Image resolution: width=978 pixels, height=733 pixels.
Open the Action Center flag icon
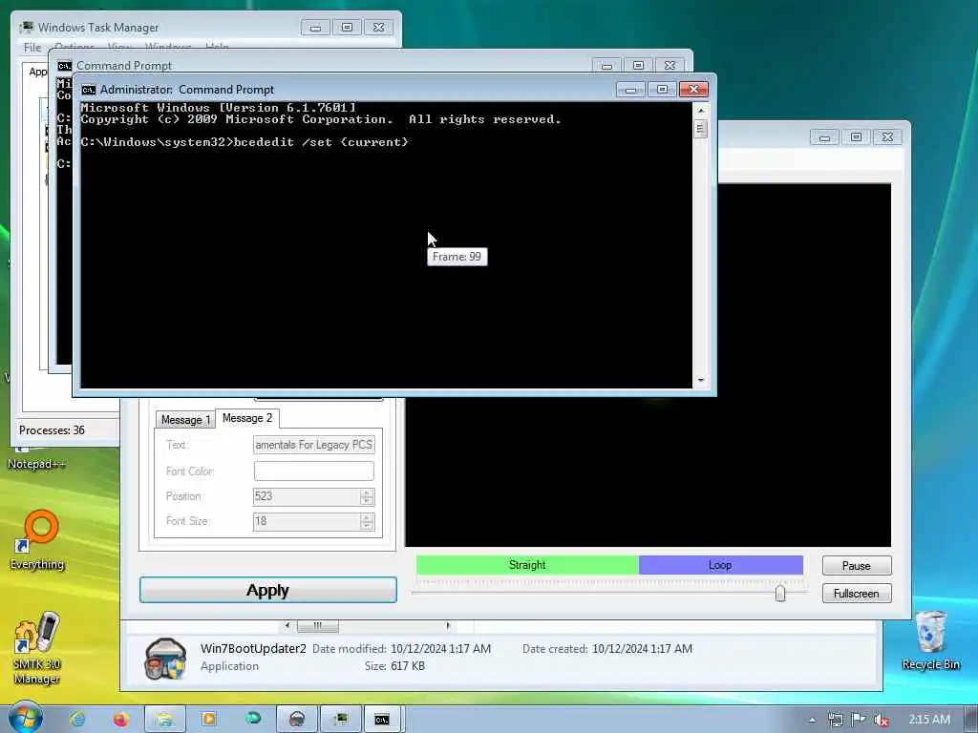click(x=859, y=720)
